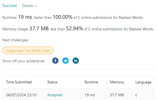Click the Success status heading

pos(10,6)
